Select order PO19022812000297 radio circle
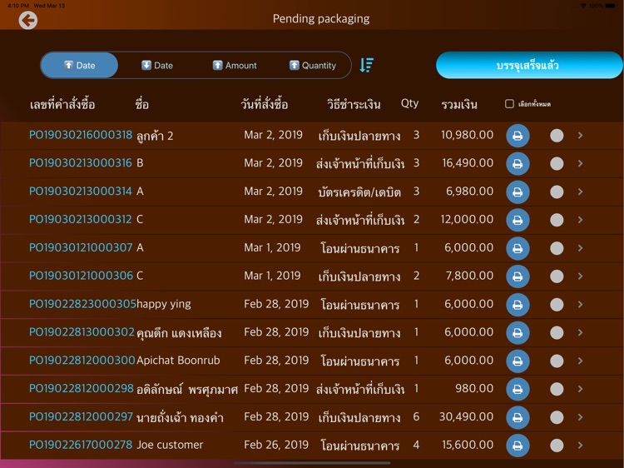Image resolution: width=624 pixels, height=468 pixels. pos(557,416)
